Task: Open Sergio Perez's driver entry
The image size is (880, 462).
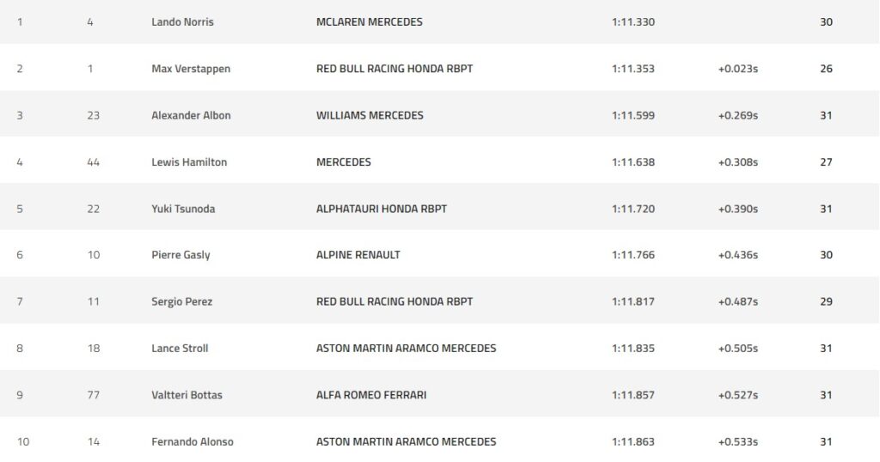Action: (x=183, y=301)
